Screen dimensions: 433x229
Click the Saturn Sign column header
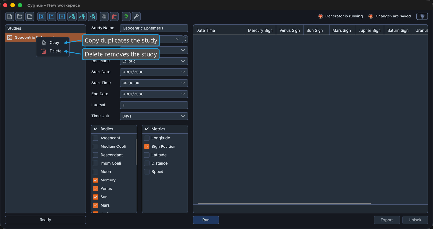tap(398, 30)
